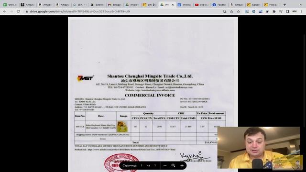
Task: Open the media control playlist icon
Action: (281, 11)
